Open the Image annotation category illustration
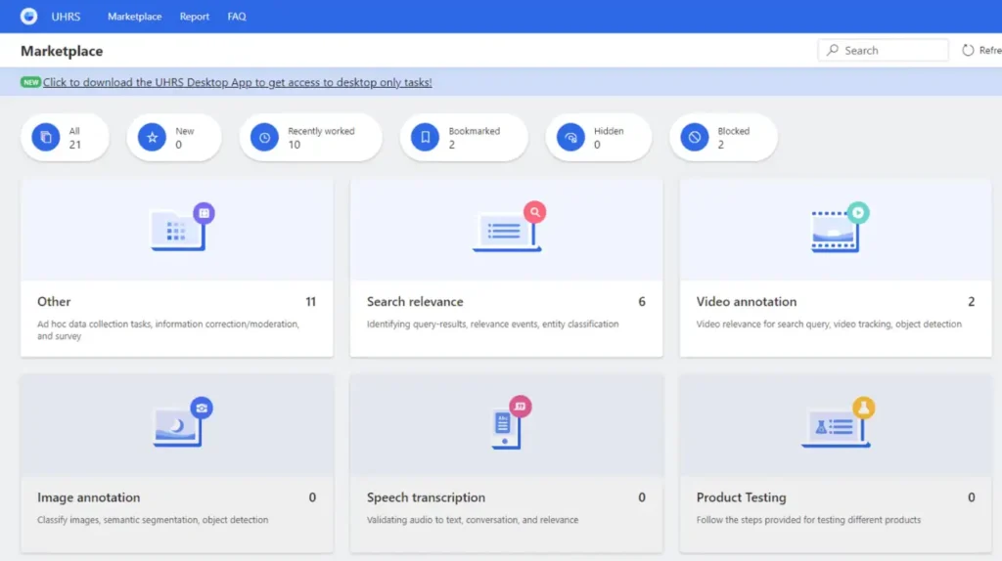1002x561 pixels. pos(183,422)
